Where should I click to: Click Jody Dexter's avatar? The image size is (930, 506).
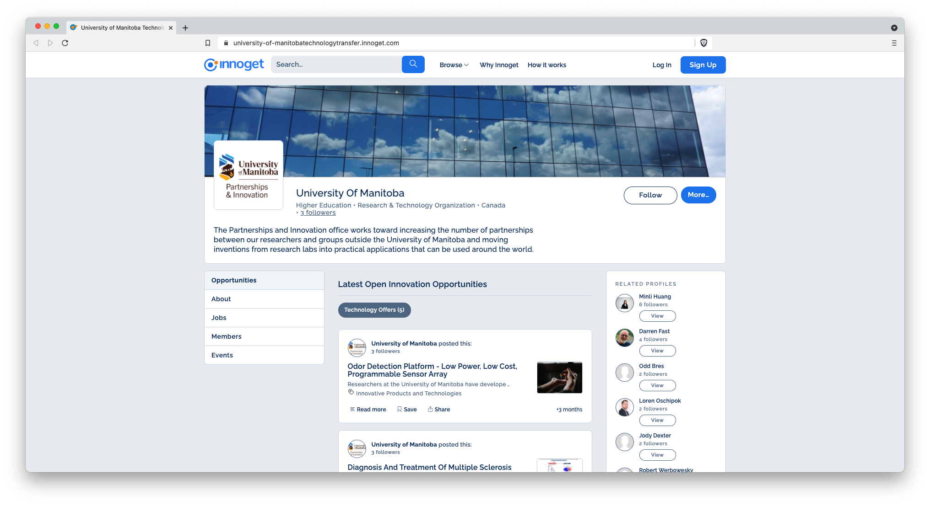624,442
